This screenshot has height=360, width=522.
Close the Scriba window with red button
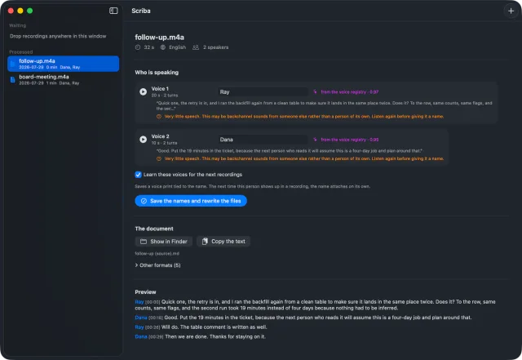11,11
